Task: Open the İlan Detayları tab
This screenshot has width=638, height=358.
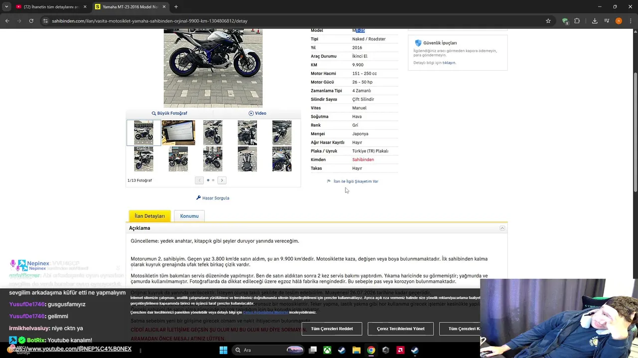Action: click(x=150, y=216)
